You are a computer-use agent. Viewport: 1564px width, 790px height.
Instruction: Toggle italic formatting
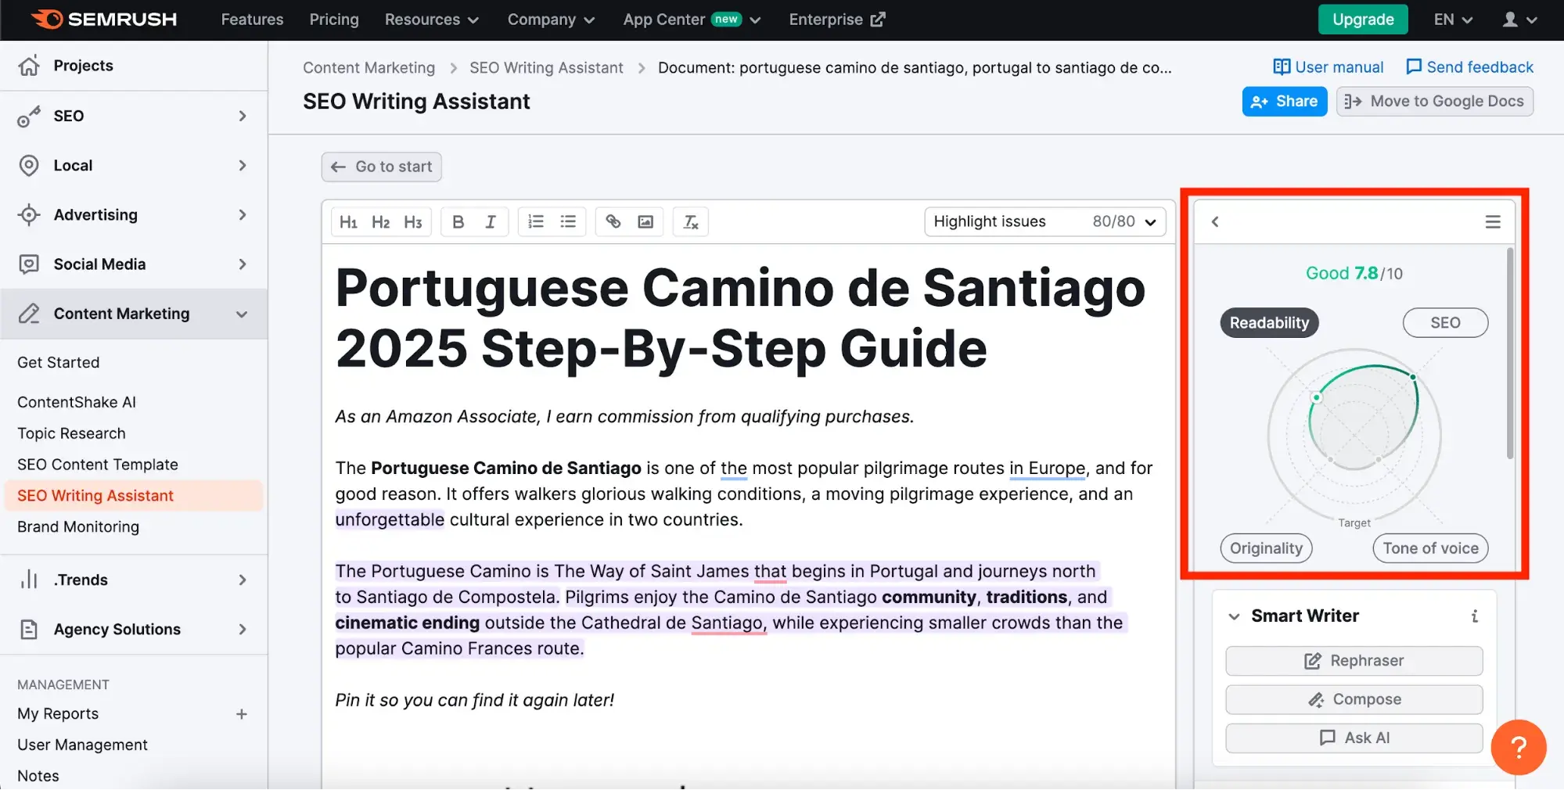[491, 222]
